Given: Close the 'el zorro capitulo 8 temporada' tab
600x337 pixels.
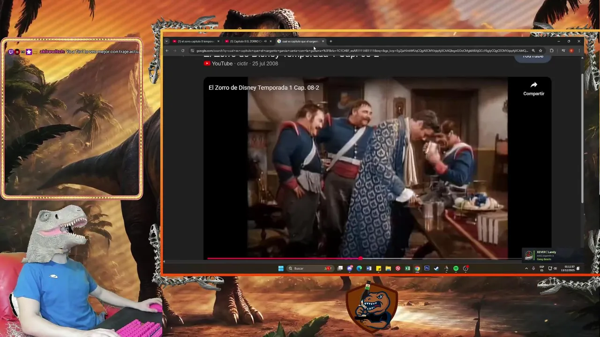Looking at the screenshot, I should click(218, 41).
